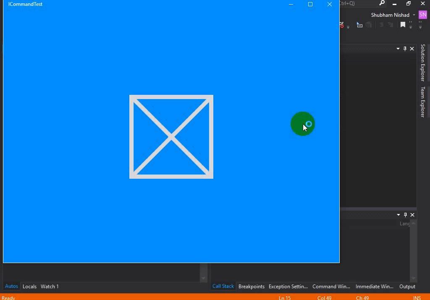Viewport: 430px width, 300px height.
Task: Click the SN account avatar badge
Action: 422,15
